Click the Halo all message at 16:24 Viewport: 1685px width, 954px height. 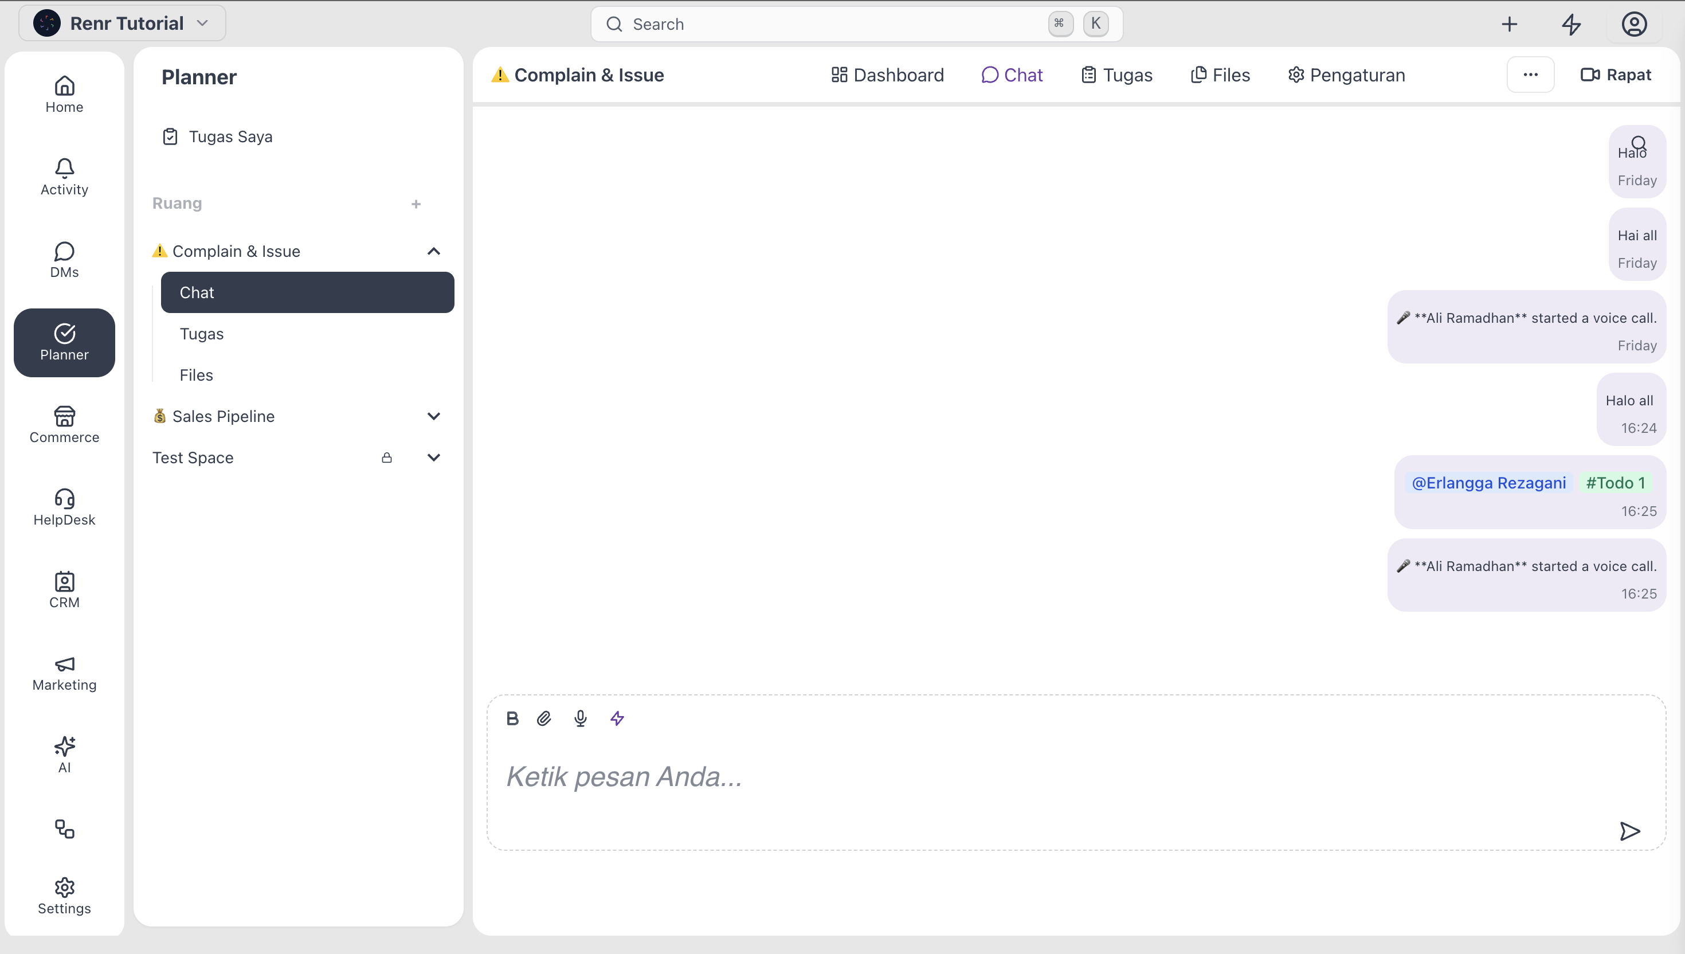click(x=1631, y=410)
